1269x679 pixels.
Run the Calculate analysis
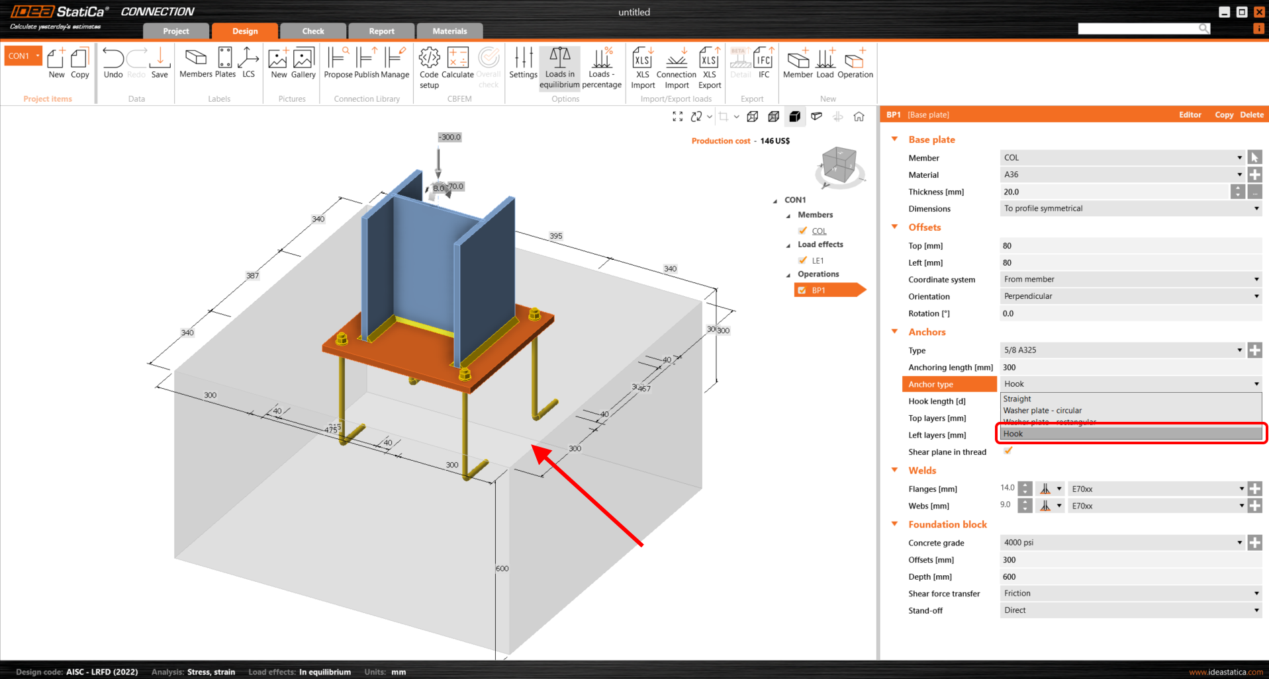tap(457, 66)
